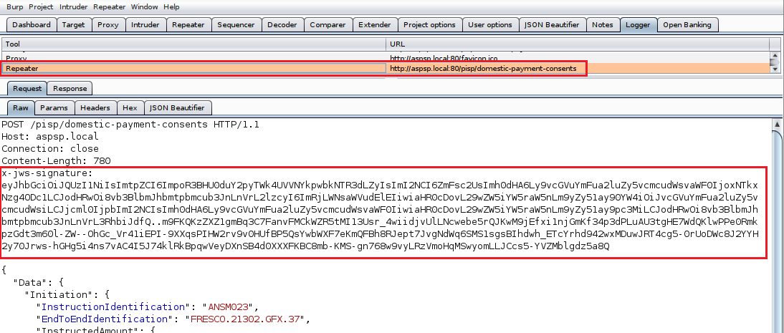
Task: Open the top-level JSON Beautifier tab
Action: coord(552,24)
